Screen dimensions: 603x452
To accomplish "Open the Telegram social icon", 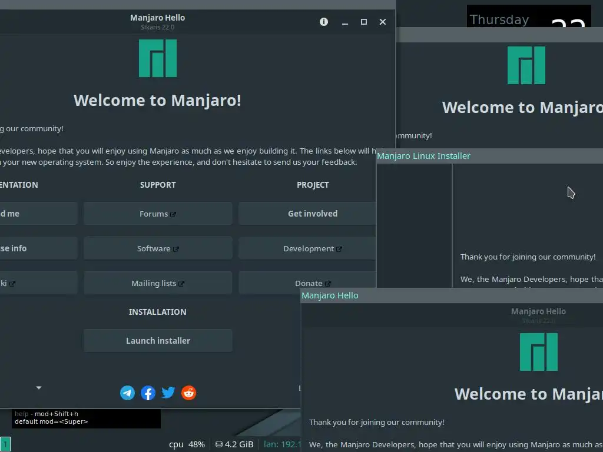I will (127, 393).
